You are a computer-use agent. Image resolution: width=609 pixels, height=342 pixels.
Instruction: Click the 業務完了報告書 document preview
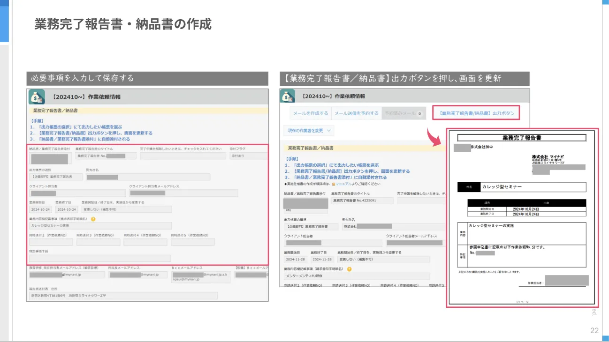coord(522,218)
